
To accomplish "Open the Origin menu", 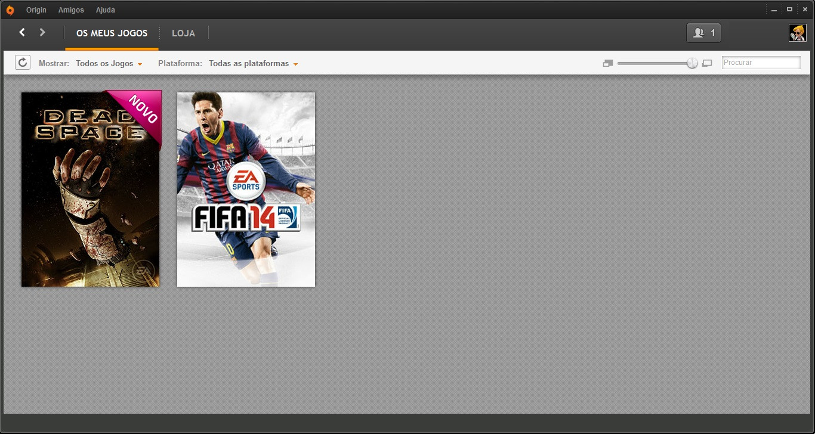I will (x=36, y=10).
